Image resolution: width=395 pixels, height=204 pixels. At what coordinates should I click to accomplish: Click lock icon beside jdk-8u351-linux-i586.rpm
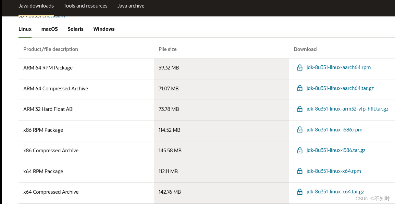[x=300, y=130]
